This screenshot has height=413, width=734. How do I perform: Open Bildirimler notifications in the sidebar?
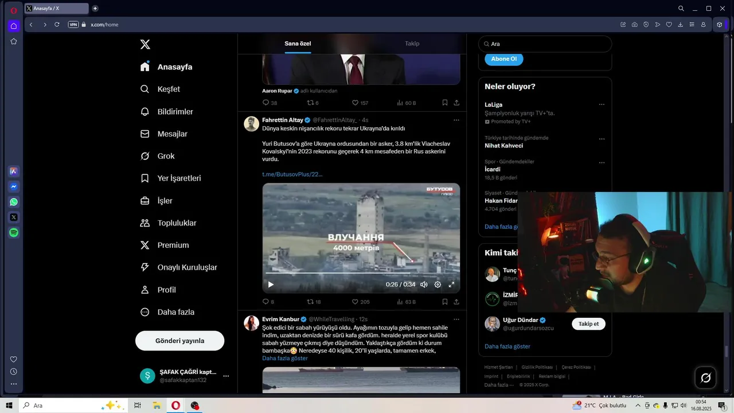click(166, 111)
